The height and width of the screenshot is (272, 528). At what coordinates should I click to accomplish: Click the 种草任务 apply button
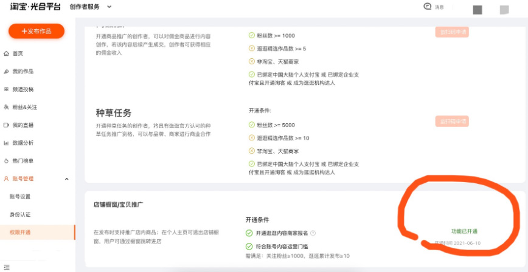coord(451,121)
